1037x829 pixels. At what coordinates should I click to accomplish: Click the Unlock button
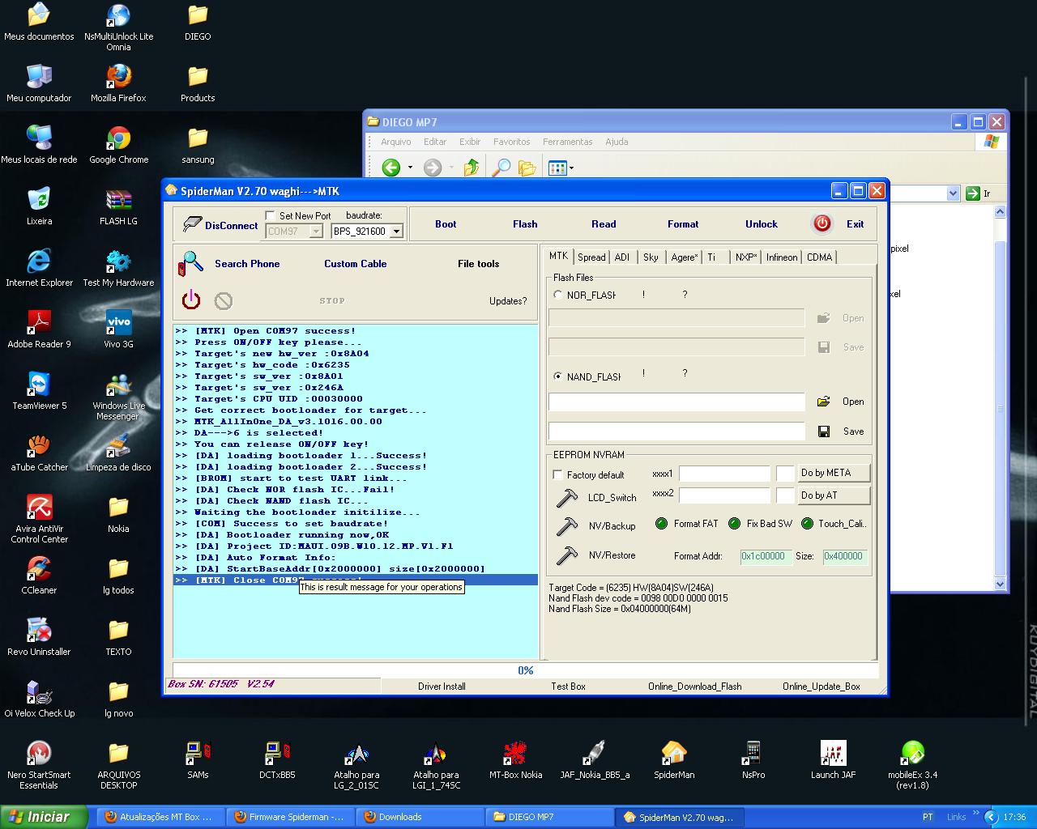762,224
